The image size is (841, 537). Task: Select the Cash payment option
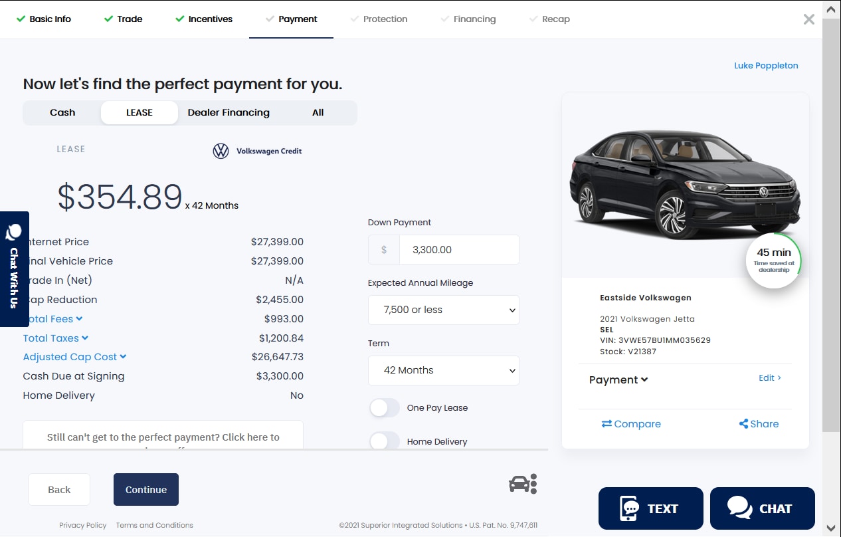(62, 113)
